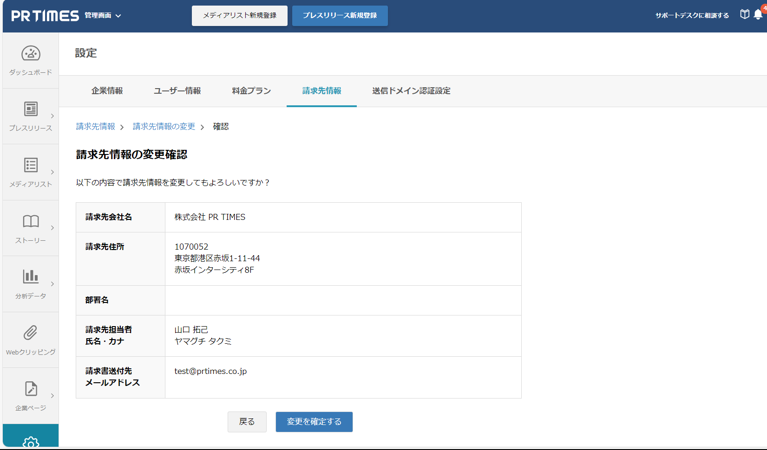Click the Web Clipping paperclip icon
767x450 pixels.
(x=31, y=333)
